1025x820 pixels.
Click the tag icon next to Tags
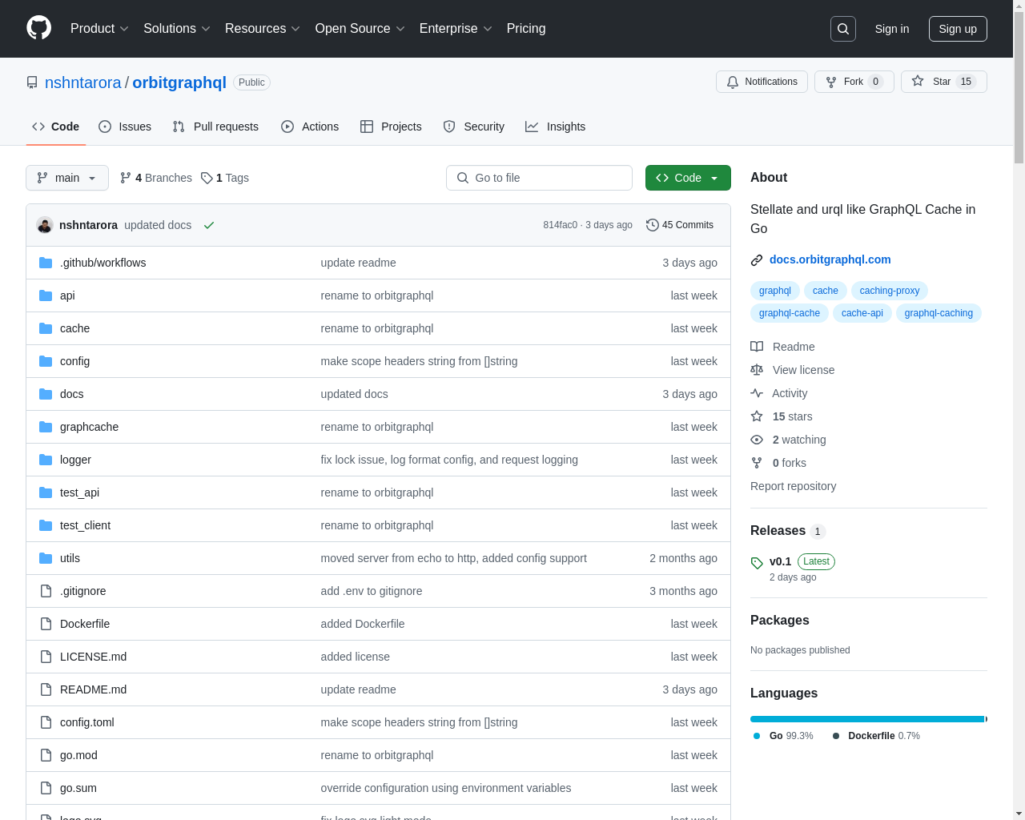[207, 178]
